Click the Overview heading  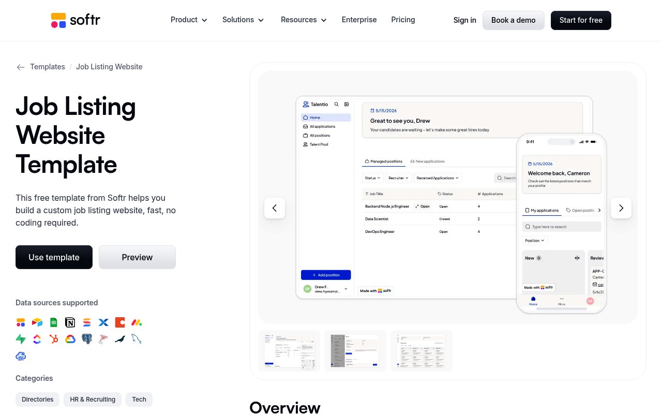(x=285, y=407)
